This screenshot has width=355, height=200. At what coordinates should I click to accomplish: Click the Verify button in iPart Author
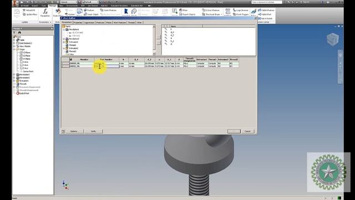(x=94, y=131)
